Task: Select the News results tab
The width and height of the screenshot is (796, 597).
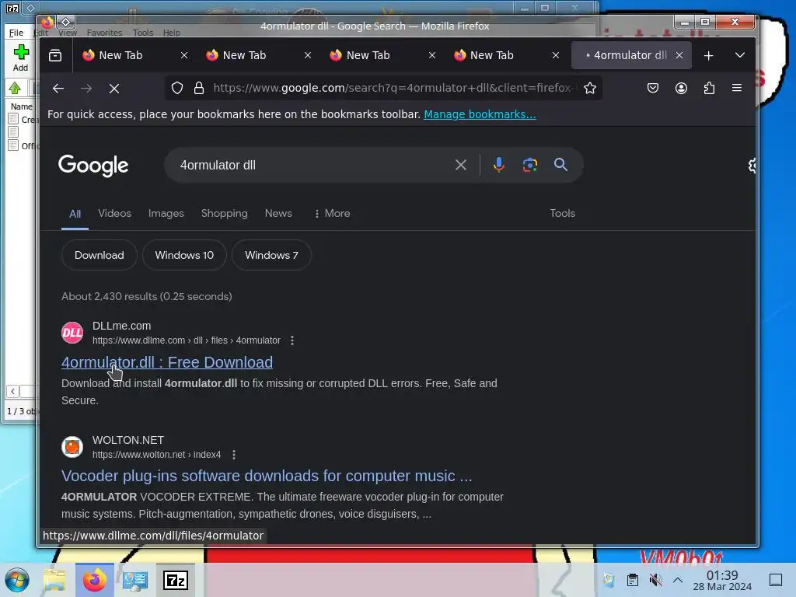Action: coord(278,213)
